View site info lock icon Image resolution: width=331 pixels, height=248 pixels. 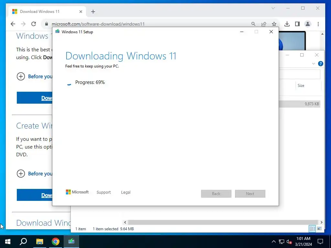pos(47,24)
